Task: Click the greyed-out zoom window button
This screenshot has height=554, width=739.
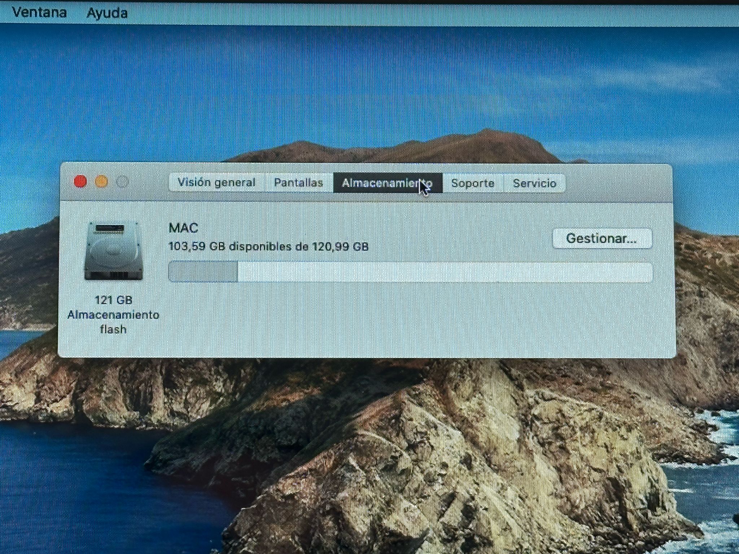Action: [x=123, y=182]
